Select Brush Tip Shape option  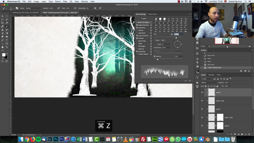[x=143, y=22]
